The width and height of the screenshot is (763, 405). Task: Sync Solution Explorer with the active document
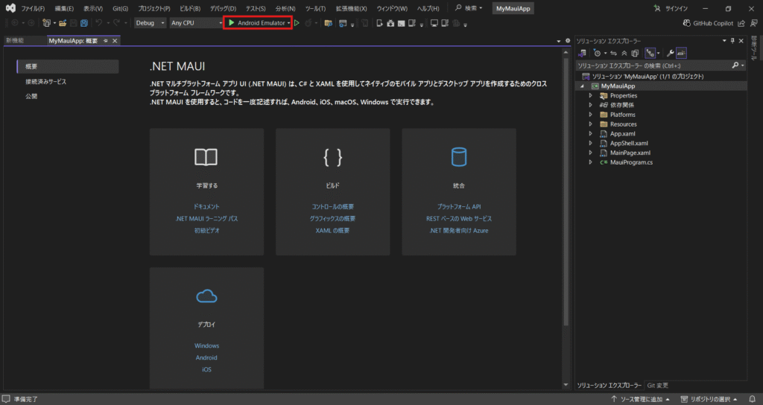point(614,53)
